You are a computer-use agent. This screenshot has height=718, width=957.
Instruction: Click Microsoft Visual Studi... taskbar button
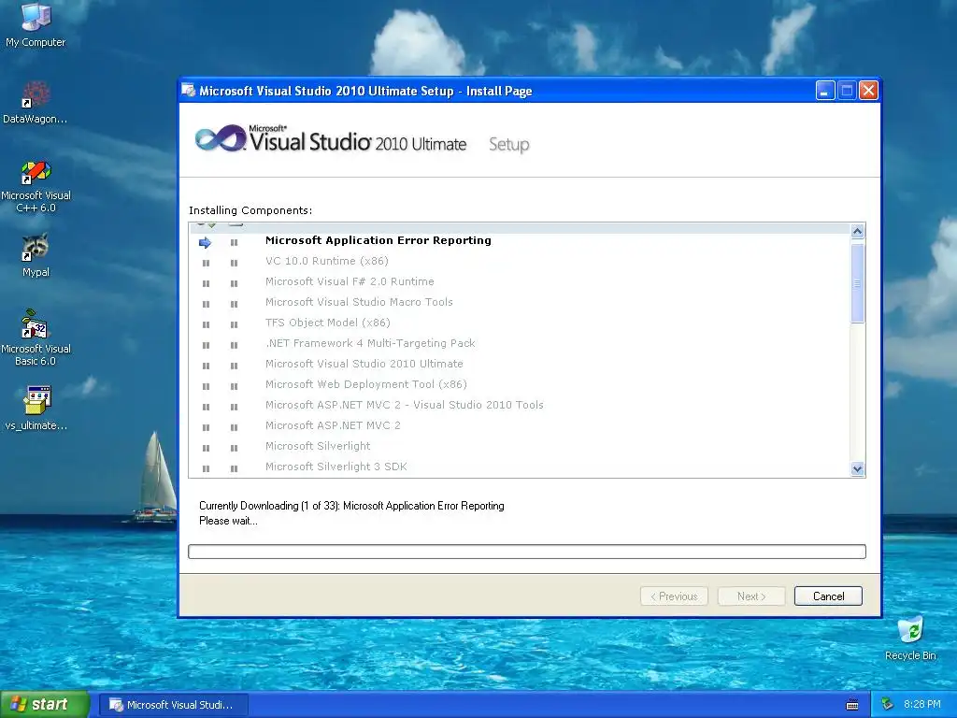(x=173, y=705)
